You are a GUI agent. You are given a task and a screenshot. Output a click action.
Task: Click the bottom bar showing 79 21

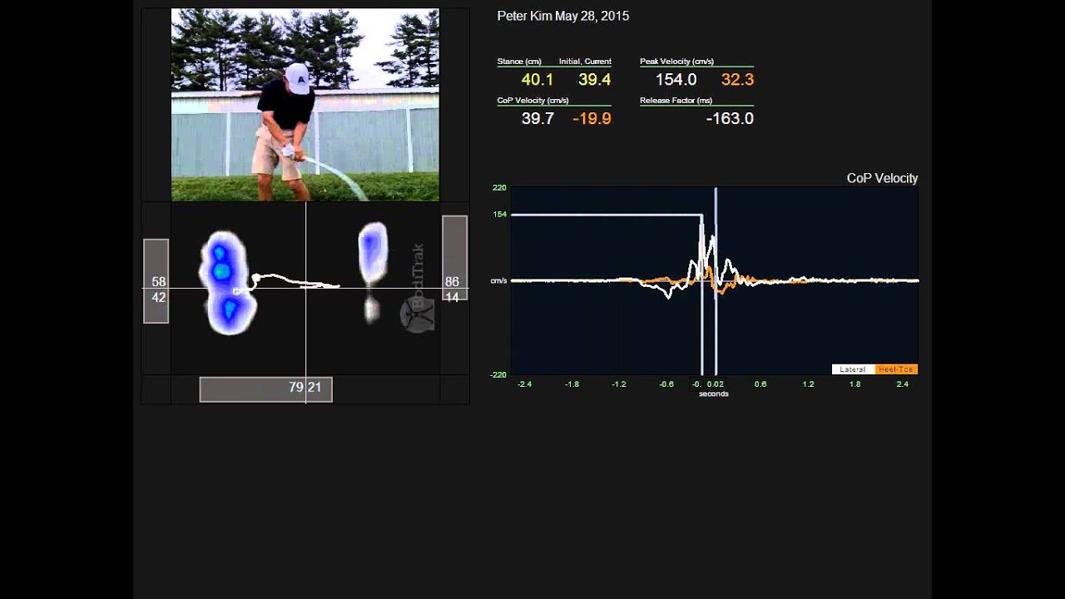click(266, 389)
